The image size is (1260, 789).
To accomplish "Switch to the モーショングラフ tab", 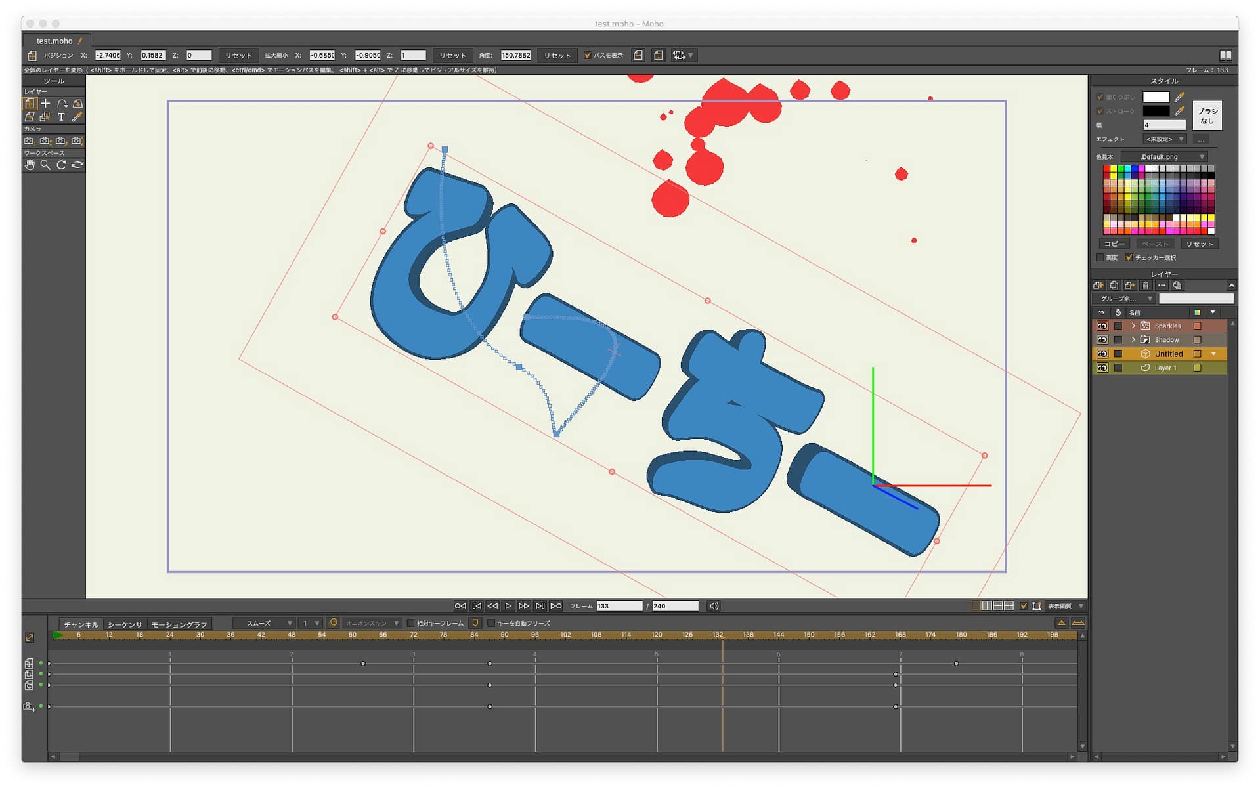I will (x=179, y=624).
